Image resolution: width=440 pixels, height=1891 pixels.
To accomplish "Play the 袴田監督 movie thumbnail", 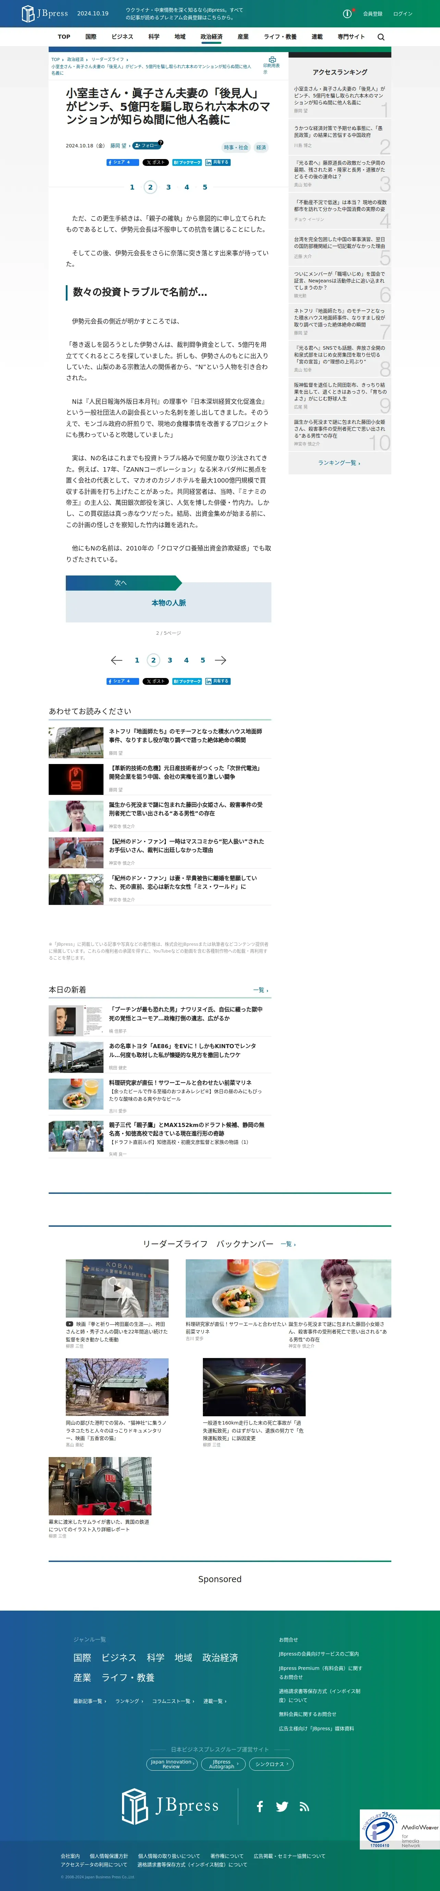I will (117, 1288).
